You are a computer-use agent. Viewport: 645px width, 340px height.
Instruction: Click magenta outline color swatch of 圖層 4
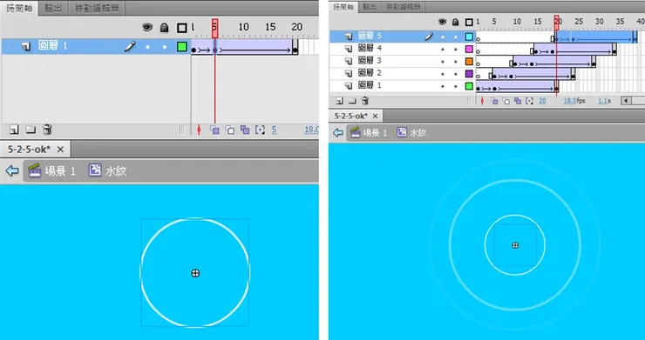click(x=469, y=49)
